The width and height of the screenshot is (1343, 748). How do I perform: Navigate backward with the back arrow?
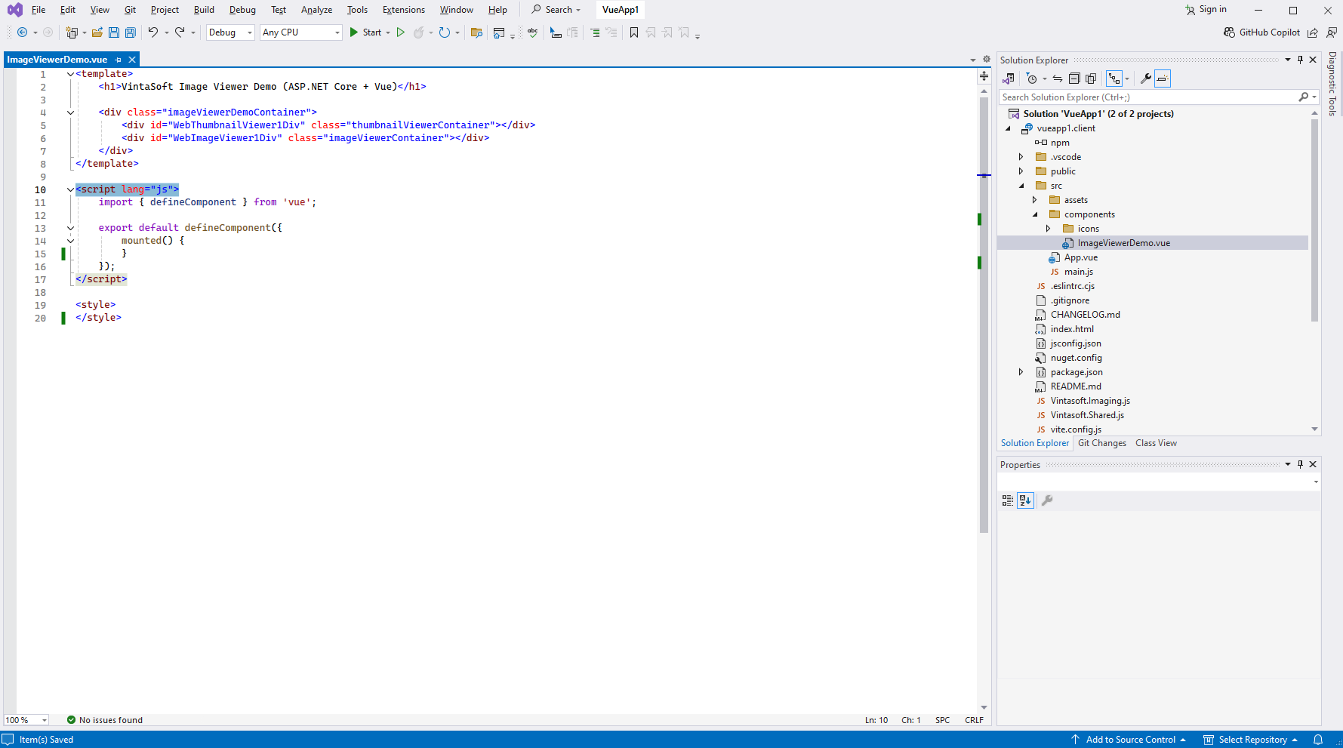pyautogui.click(x=22, y=32)
